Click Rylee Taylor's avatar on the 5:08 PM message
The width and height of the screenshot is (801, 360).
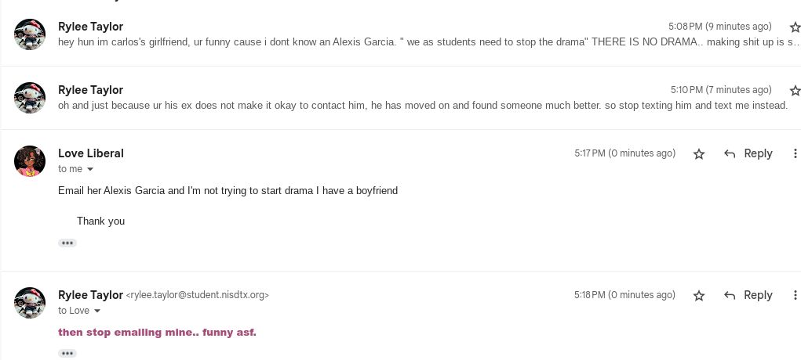click(30, 34)
